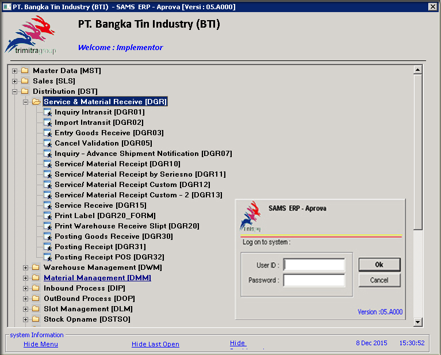
Task: Click the Inquiry Intransit DGR01 form icon
Action: coord(48,112)
